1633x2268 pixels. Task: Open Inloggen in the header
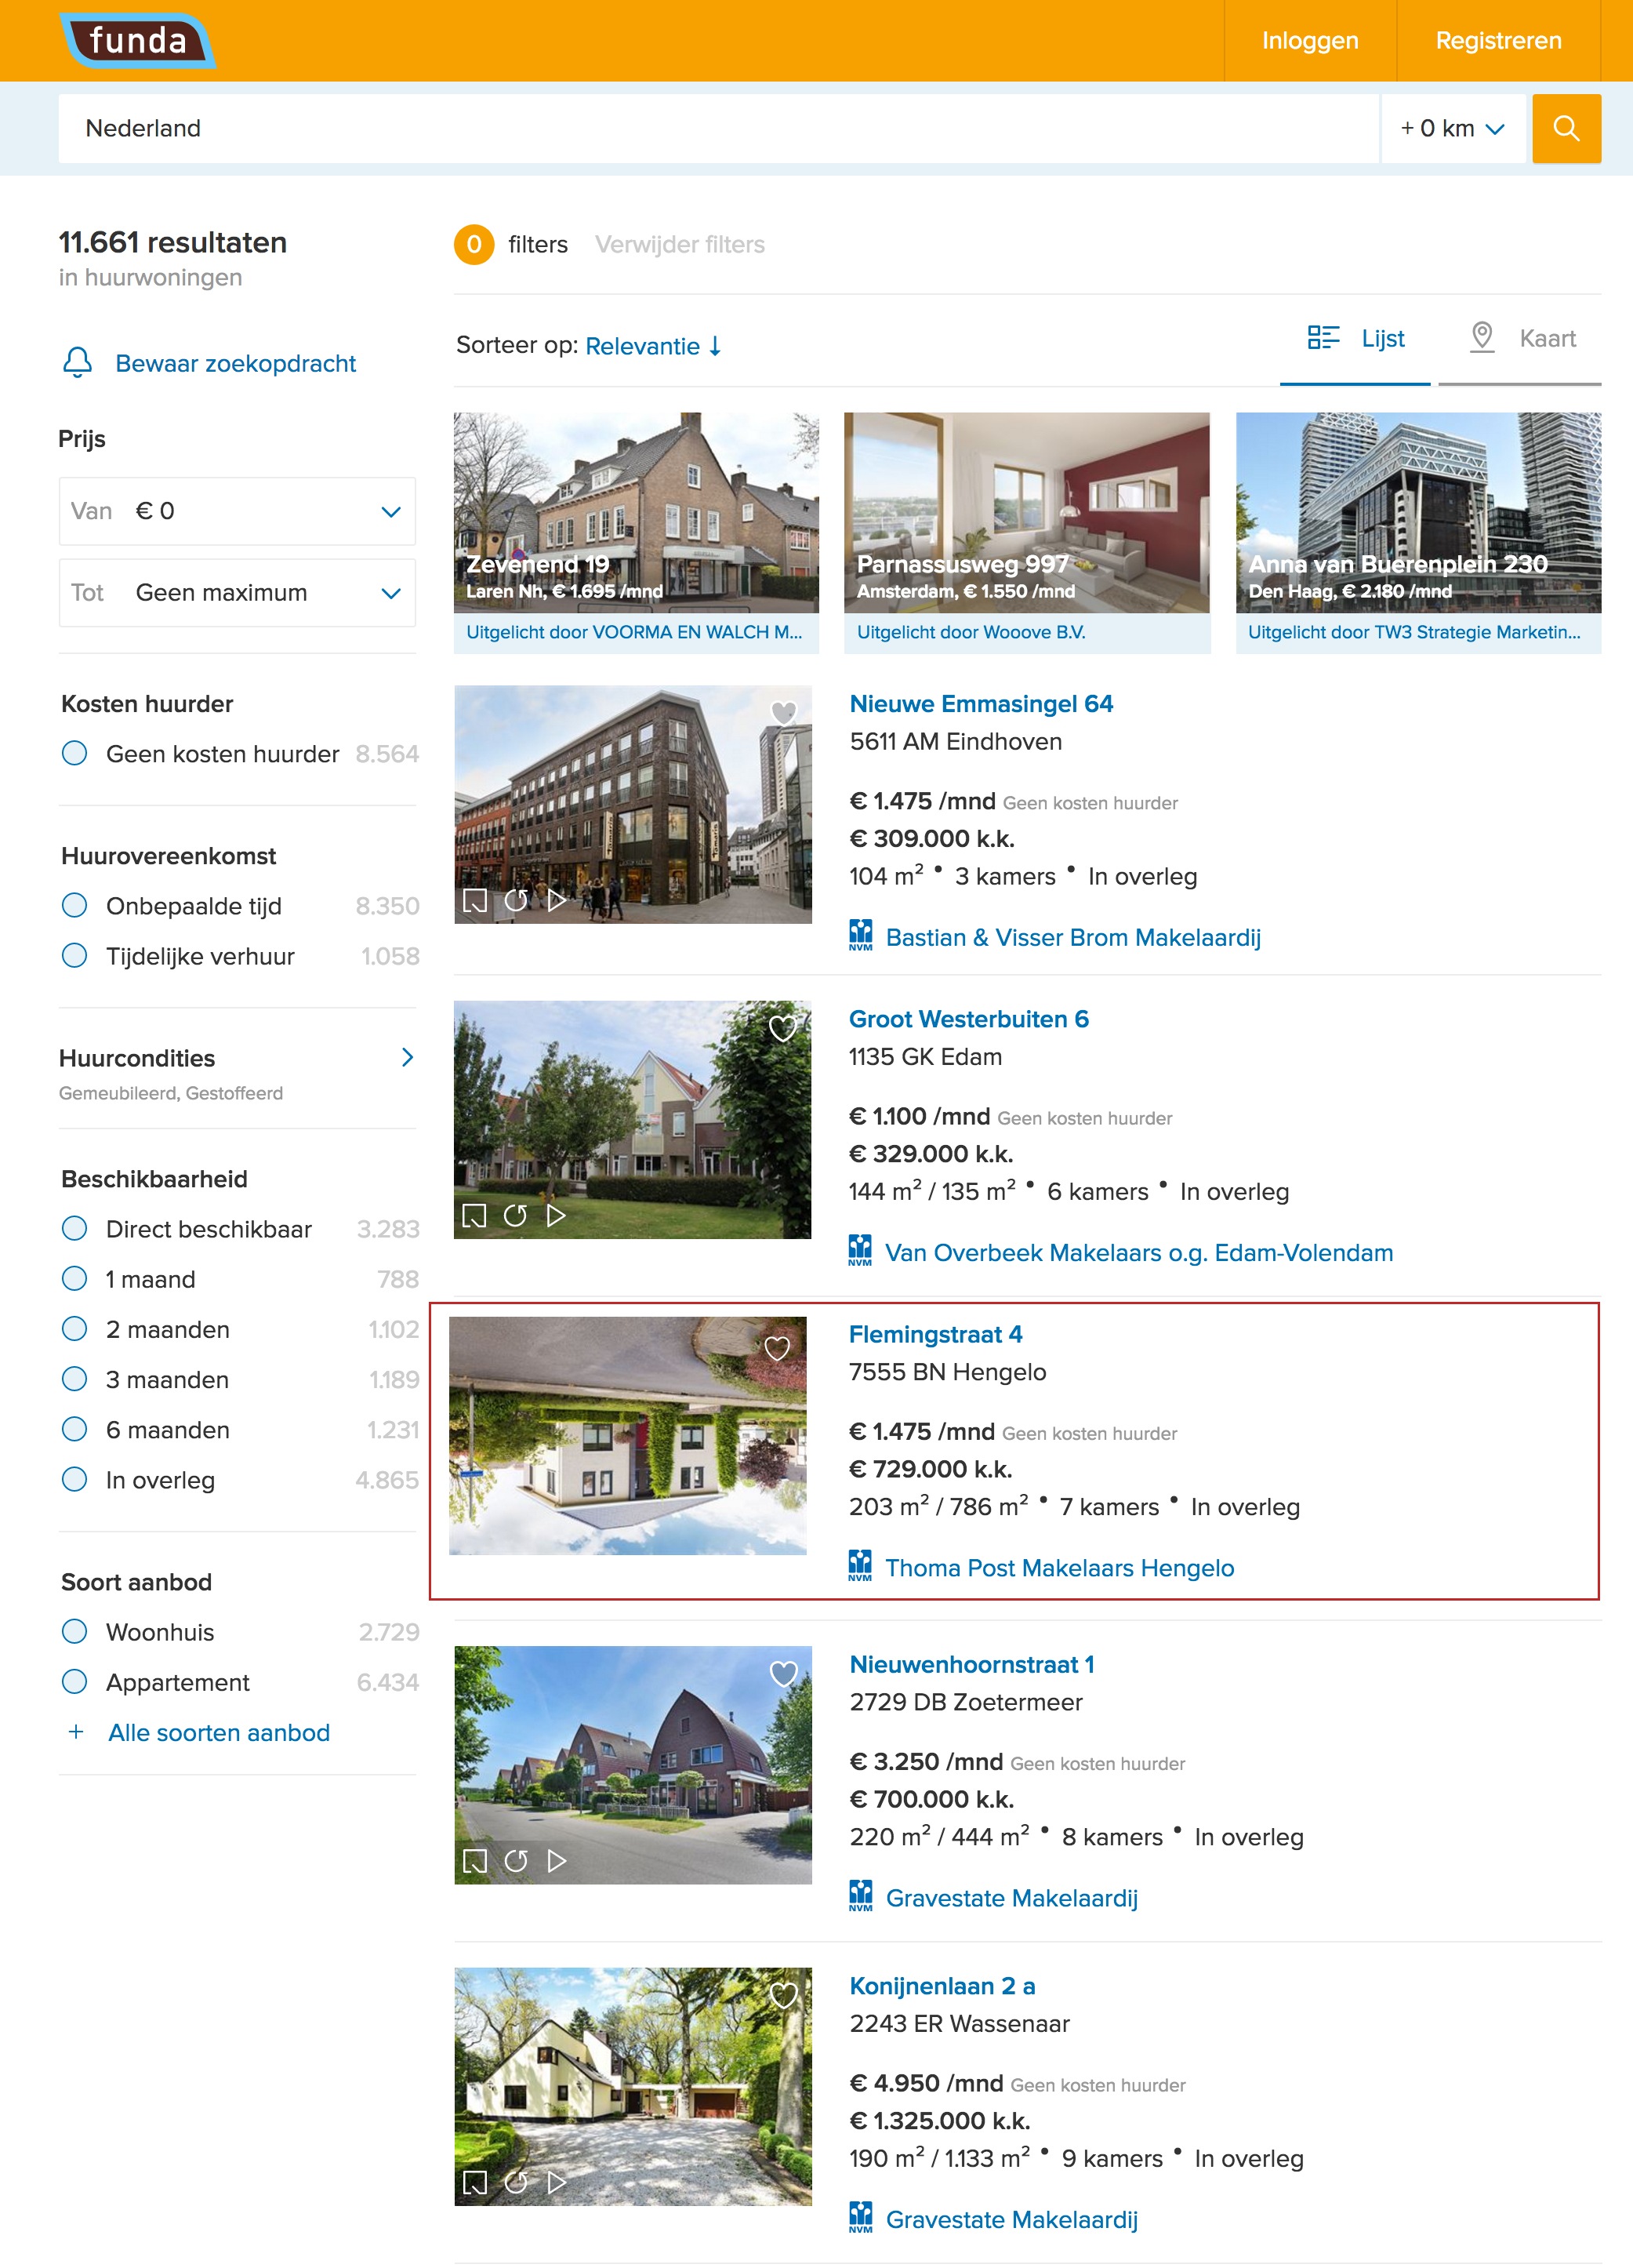coord(1309,41)
